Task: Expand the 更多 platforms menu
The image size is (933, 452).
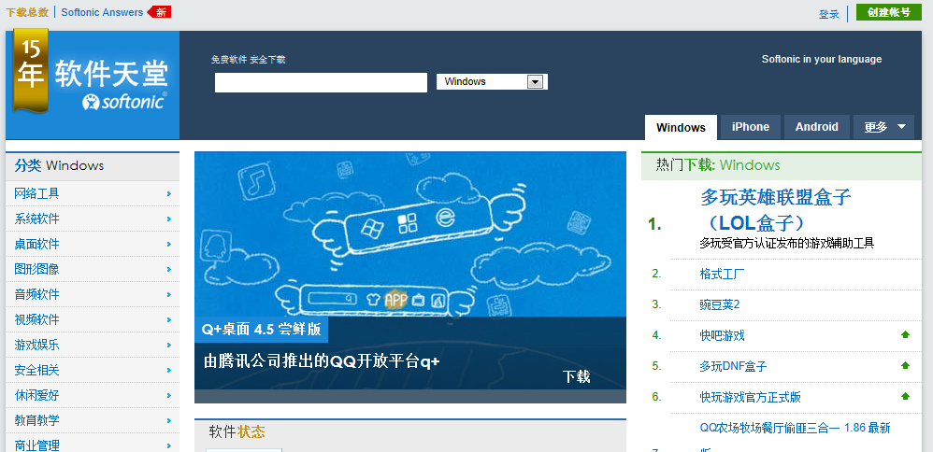Action: point(883,127)
